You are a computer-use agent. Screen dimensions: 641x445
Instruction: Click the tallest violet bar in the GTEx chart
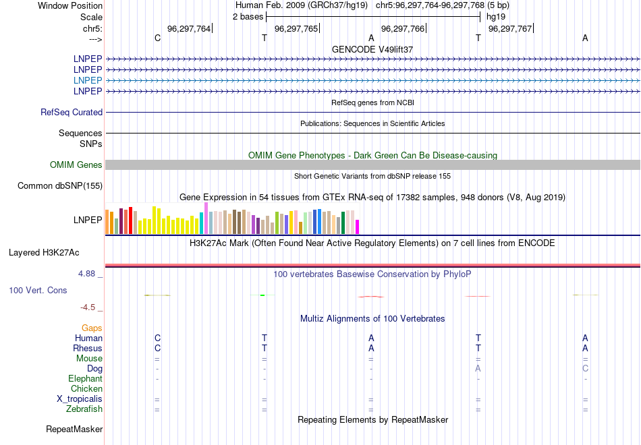point(206,218)
